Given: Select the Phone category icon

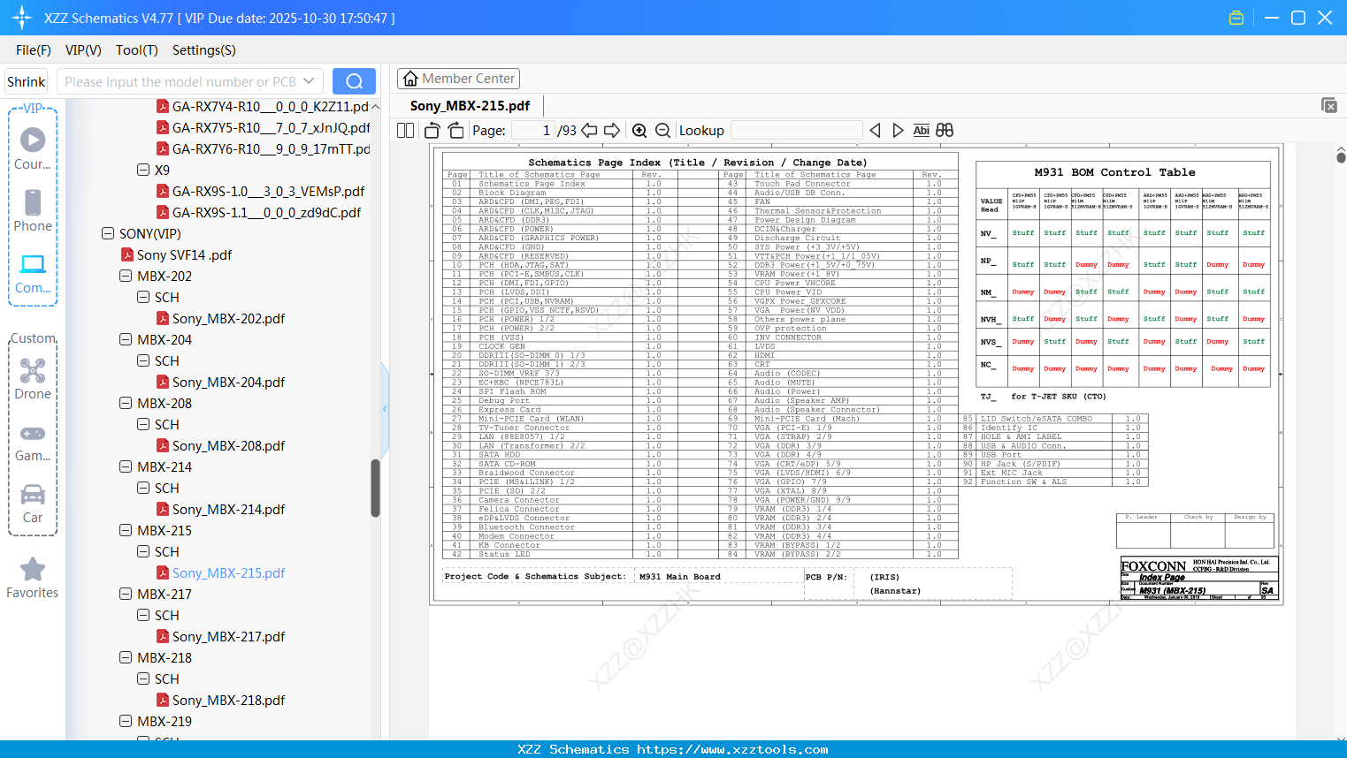Looking at the screenshot, I should click(33, 210).
